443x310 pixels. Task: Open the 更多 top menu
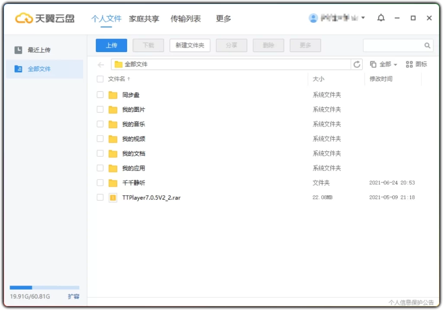[x=224, y=19]
